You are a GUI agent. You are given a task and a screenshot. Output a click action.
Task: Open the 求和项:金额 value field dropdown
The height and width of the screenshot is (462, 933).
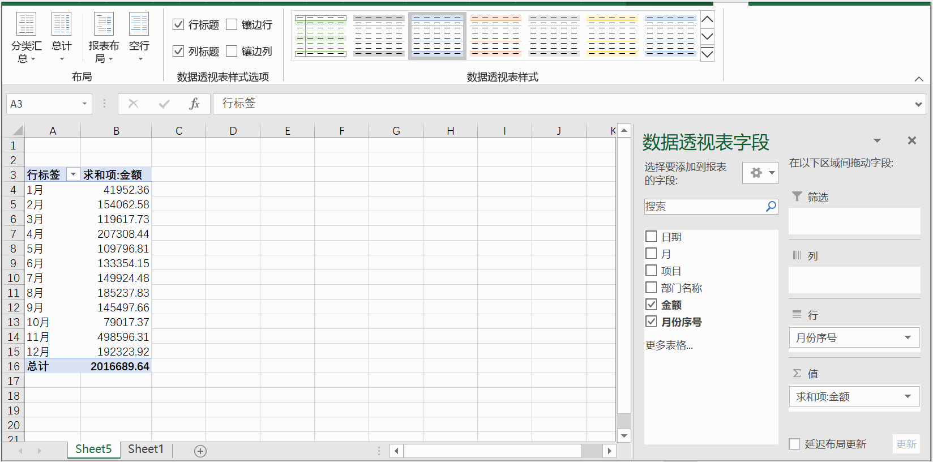(x=908, y=396)
